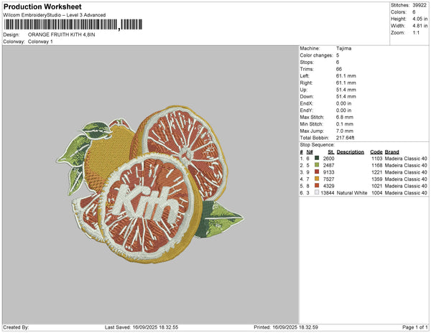Click 'Wilcom EmbroideryStudio – Level 3 Advanced' text
This screenshot has height=333, width=431.
(55, 15)
